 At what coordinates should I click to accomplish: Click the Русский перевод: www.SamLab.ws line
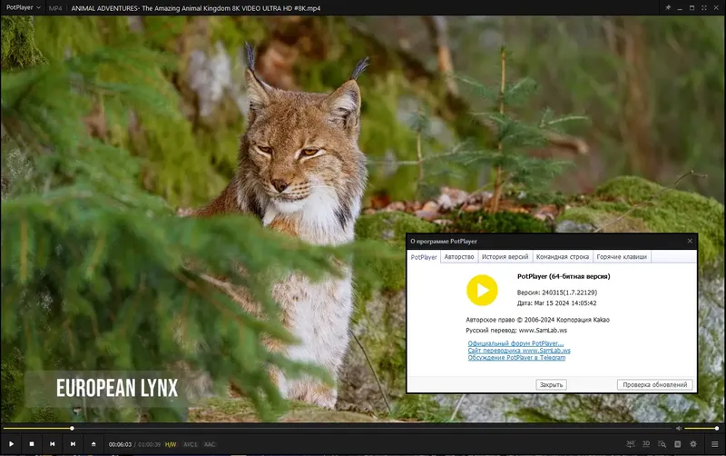point(516,331)
